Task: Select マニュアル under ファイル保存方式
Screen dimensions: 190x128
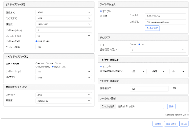Action: coord(101,11)
